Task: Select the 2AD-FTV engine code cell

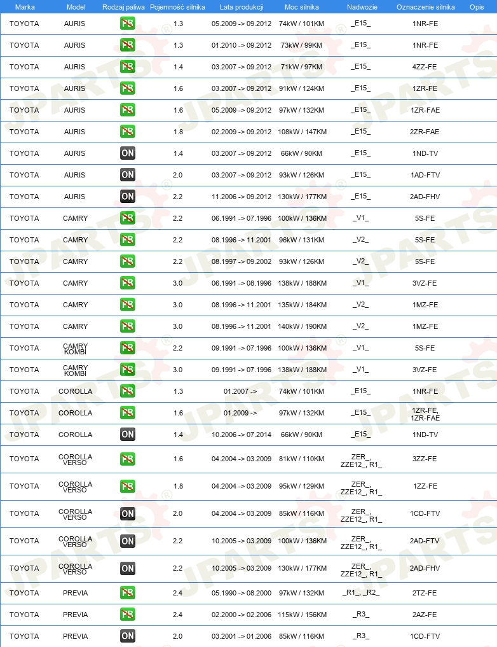Action: coord(425,541)
